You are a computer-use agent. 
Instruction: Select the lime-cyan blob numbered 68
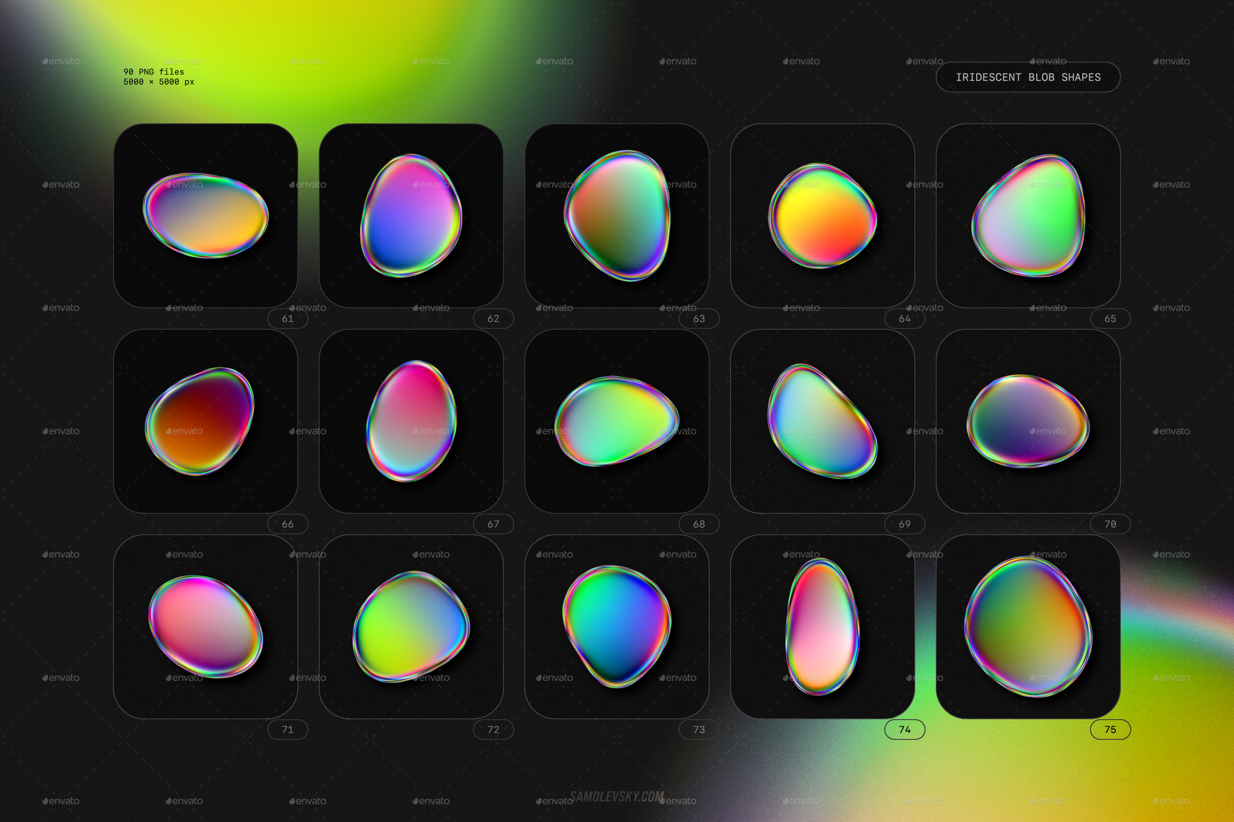point(617,421)
